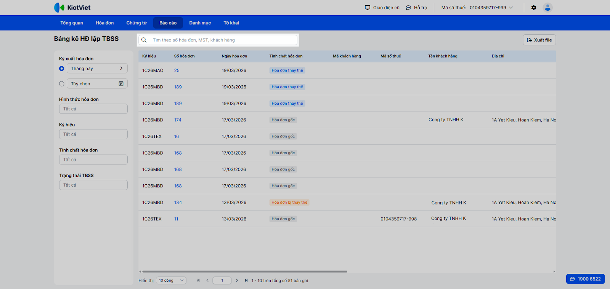This screenshot has height=289, width=610.
Task: Go to the first page of results
Action: (x=198, y=281)
